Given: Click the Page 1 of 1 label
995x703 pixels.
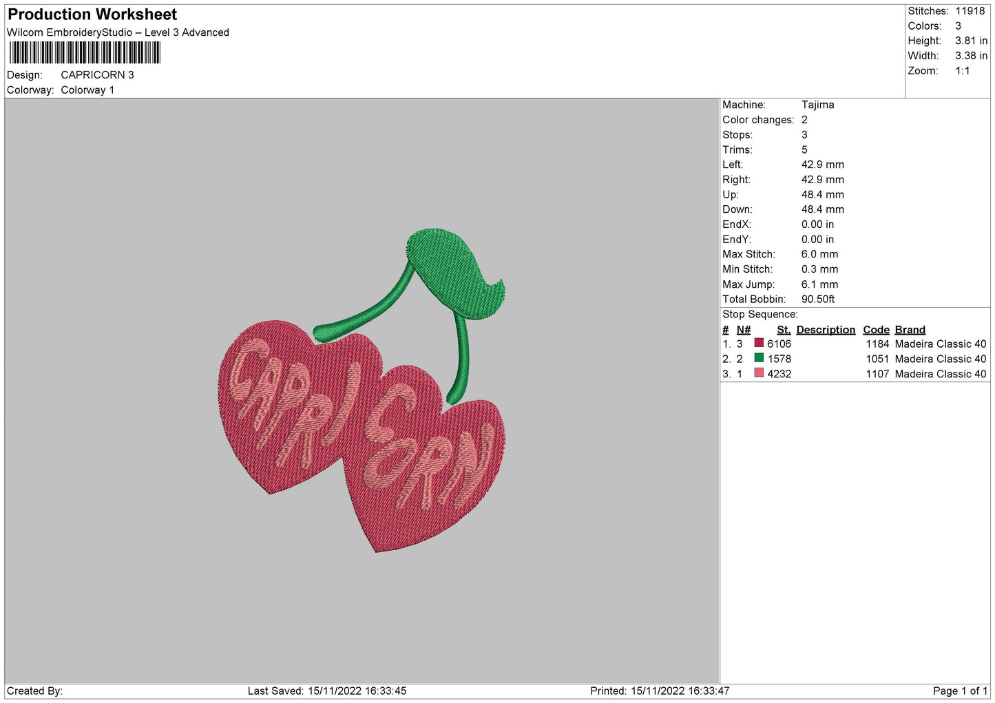Looking at the screenshot, I should pos(960,691).
